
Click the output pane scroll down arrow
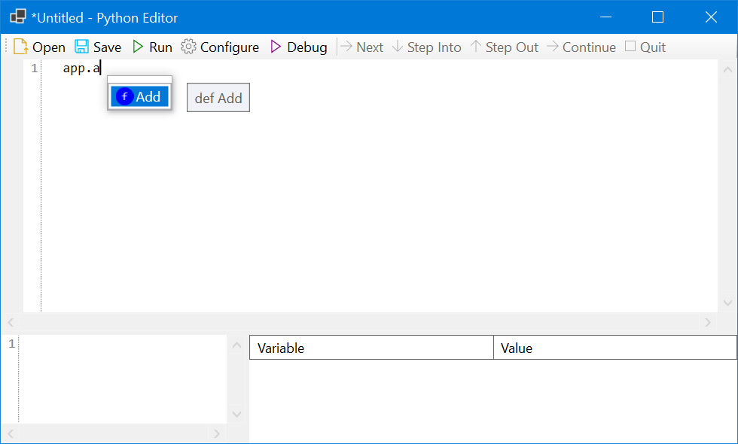[x=236, y=414]
